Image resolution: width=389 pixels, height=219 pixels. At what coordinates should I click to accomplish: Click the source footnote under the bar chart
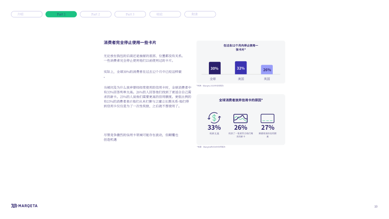tap(210, 86)
